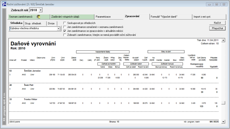Viewport: 230px width, 129px height.
Task: Open the Zobrazit rok year dropdown
Action: click(x=41, y=10)
